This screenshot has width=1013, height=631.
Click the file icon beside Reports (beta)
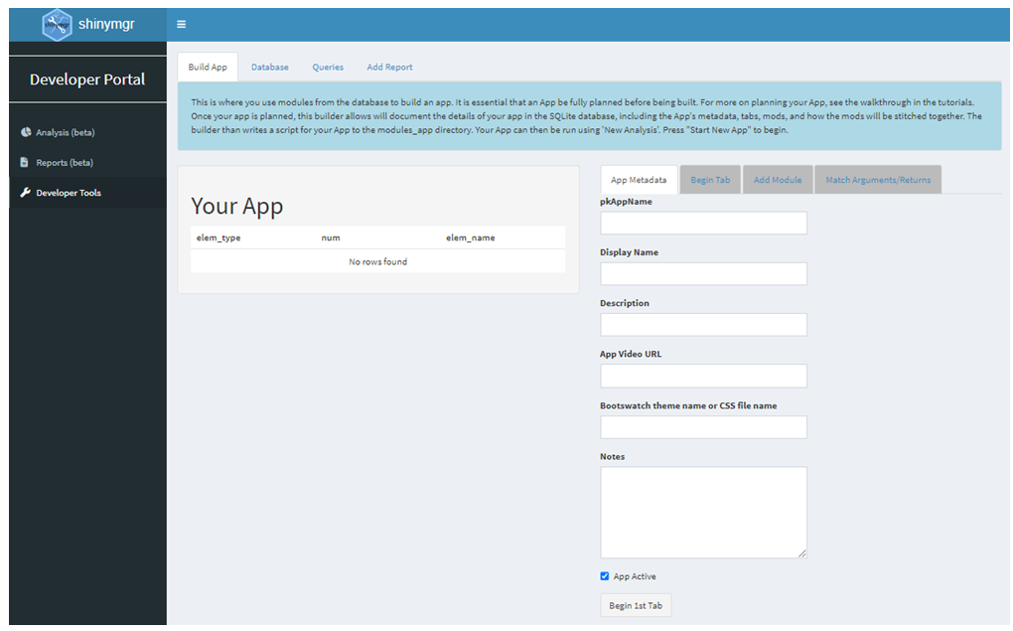24,162
